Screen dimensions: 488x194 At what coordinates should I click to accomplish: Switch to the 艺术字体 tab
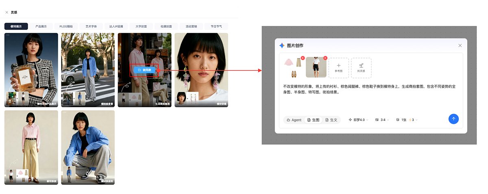click(91, 26)
